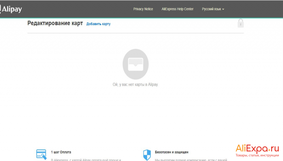The image size is (283, 161).
Task: Click the blue payment card step icon
Action: point(41,155)
